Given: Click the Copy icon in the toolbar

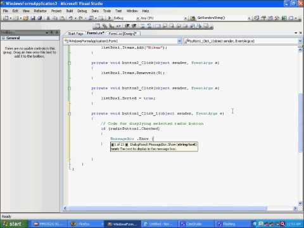Looking at the screenshot, I should pos(55,18).
